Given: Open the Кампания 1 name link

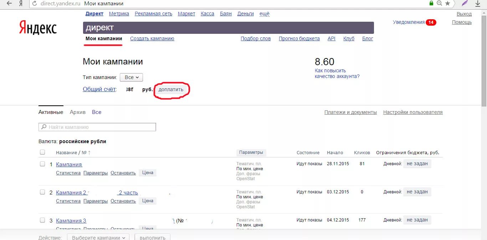Looking at the screenshot, I should click(x=69, y=165).
